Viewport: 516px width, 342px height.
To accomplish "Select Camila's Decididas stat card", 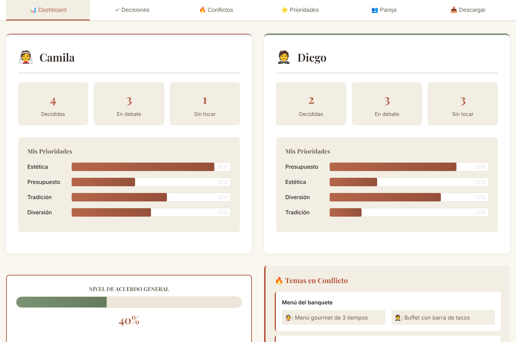I will [x=53, y=104].
